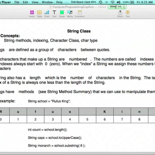
Task: Click the index cell '8'
Action: click(139, 119)
